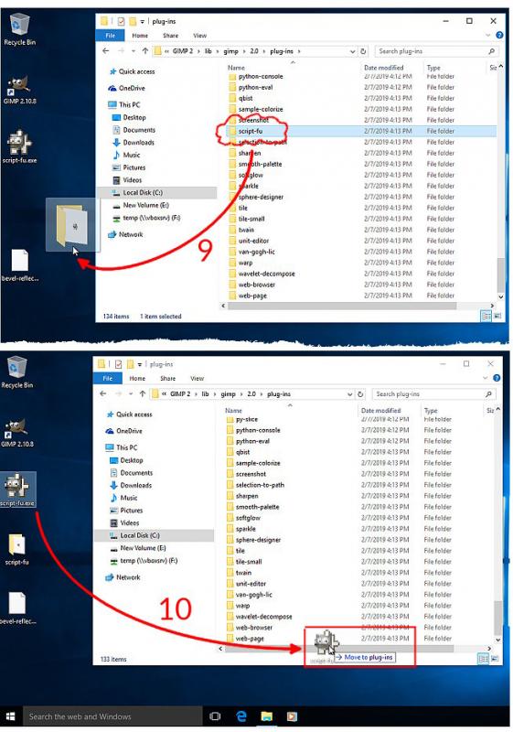
Task: Expand the ribbon chevron in the upper Explorer window
Action: (x=487, y=35)
